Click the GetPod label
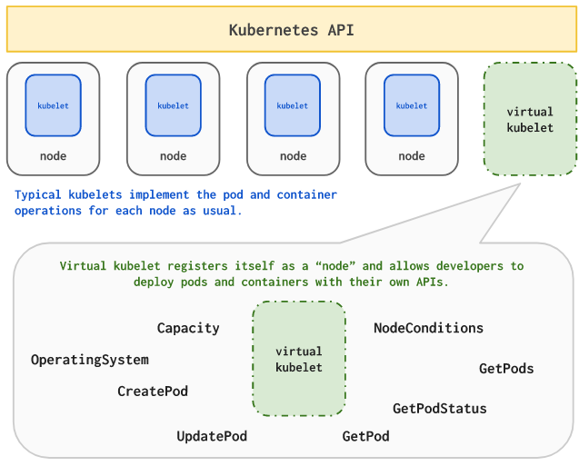The width and height of the screenshot is (579, 466). [365, 437]
